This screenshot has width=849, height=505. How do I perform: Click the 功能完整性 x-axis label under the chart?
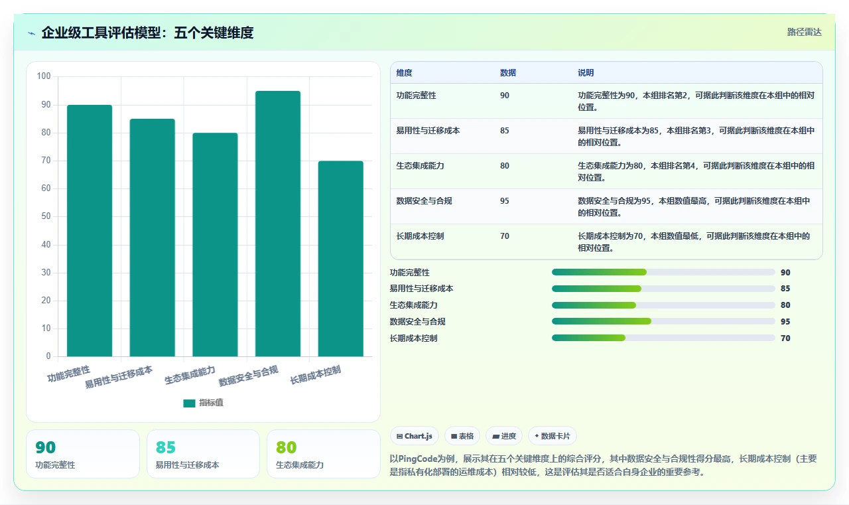pyautogui.click(x=68, y=374)
